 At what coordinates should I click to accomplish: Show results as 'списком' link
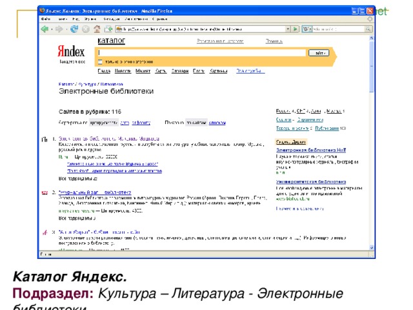click(x=217, y=123)
